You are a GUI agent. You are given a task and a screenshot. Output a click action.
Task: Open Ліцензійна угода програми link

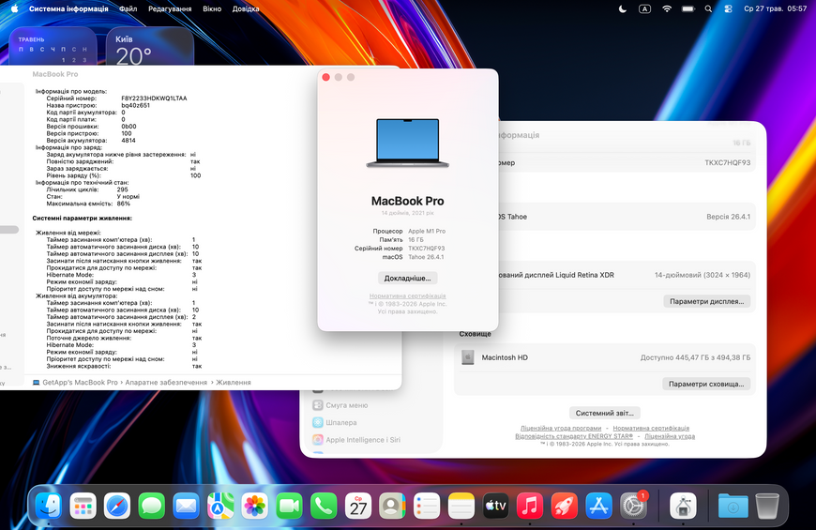coord(561,428)
